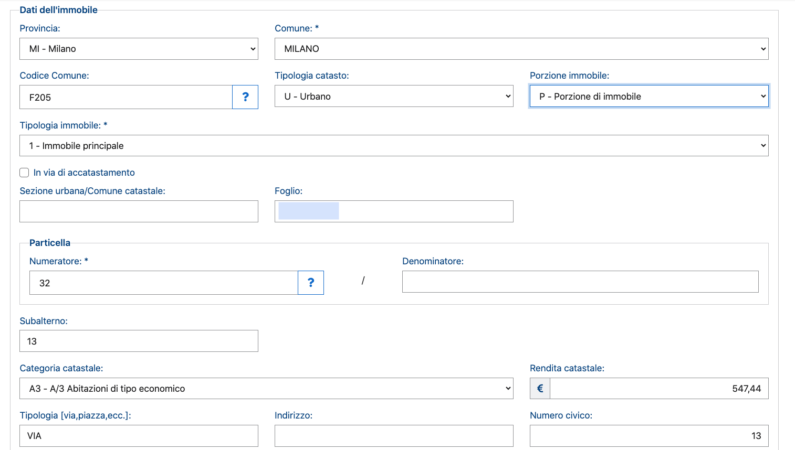Click the Rendita catastale amount field

[658, 389]
